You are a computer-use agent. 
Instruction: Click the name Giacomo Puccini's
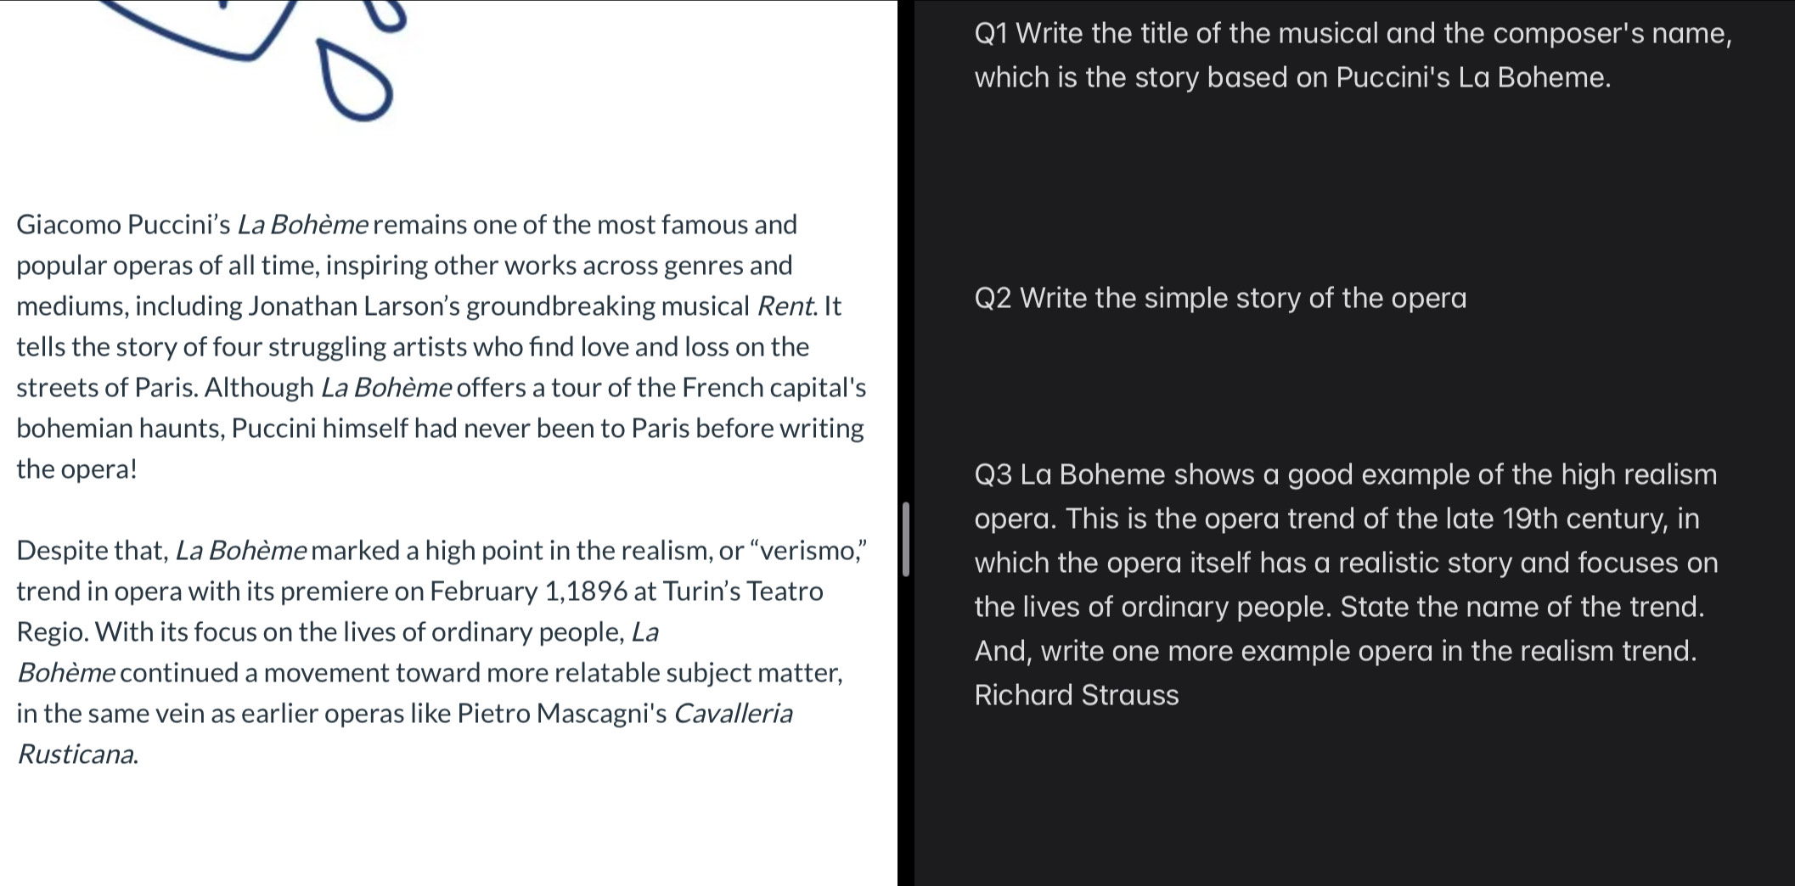click(123, 225)
